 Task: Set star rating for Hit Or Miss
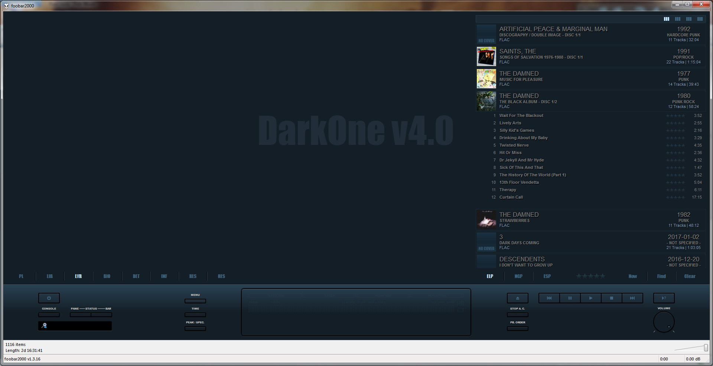[x=675, y=153]
